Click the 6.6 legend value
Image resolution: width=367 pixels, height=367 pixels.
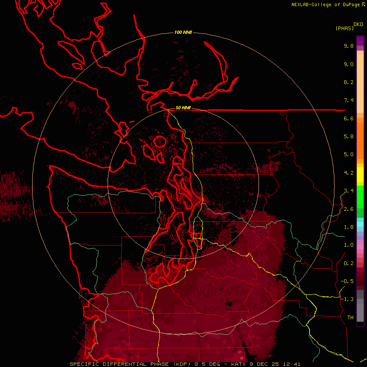tap(349, 118)
